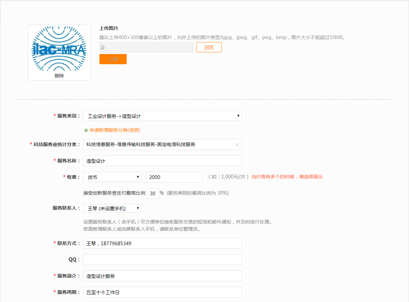Click the 服务简介 field containing 造型设计服务

pos(162,276)
